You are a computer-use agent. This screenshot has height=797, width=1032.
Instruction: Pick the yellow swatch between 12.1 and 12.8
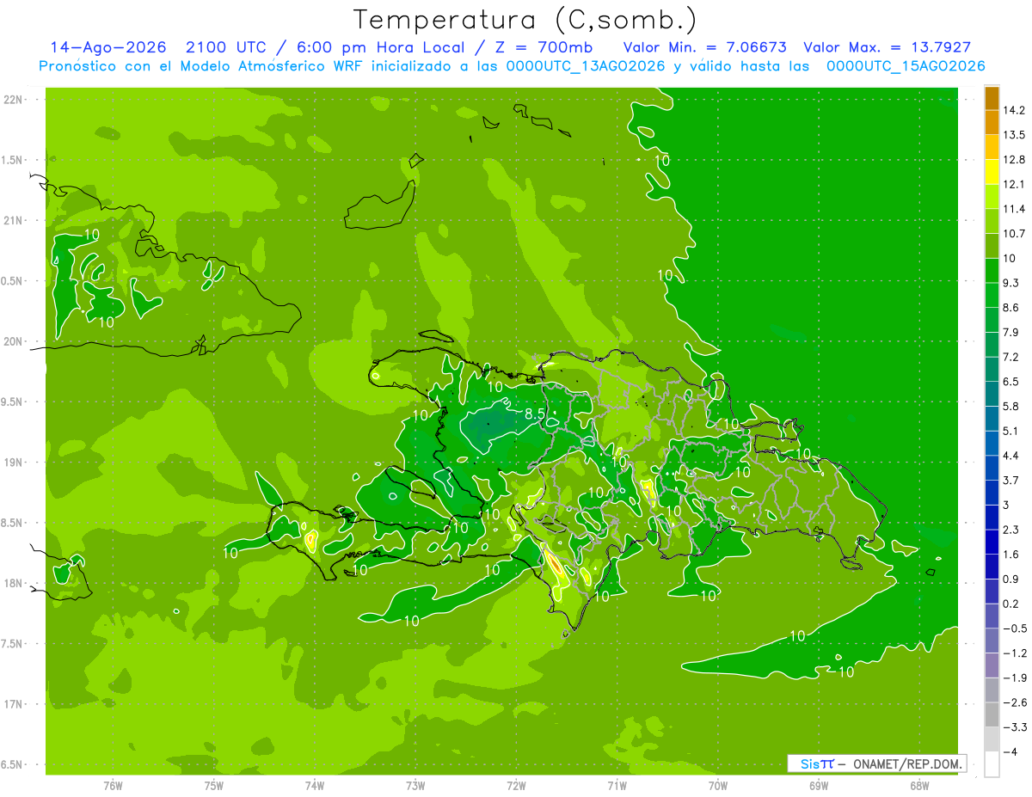[992, 172]
